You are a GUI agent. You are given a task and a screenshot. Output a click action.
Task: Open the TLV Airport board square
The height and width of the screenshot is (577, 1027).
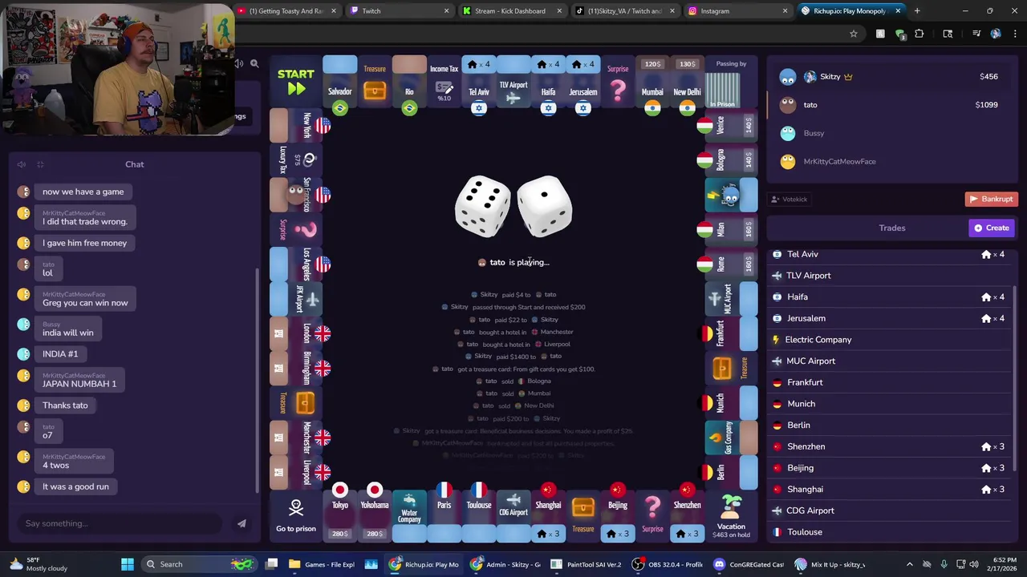513,83
